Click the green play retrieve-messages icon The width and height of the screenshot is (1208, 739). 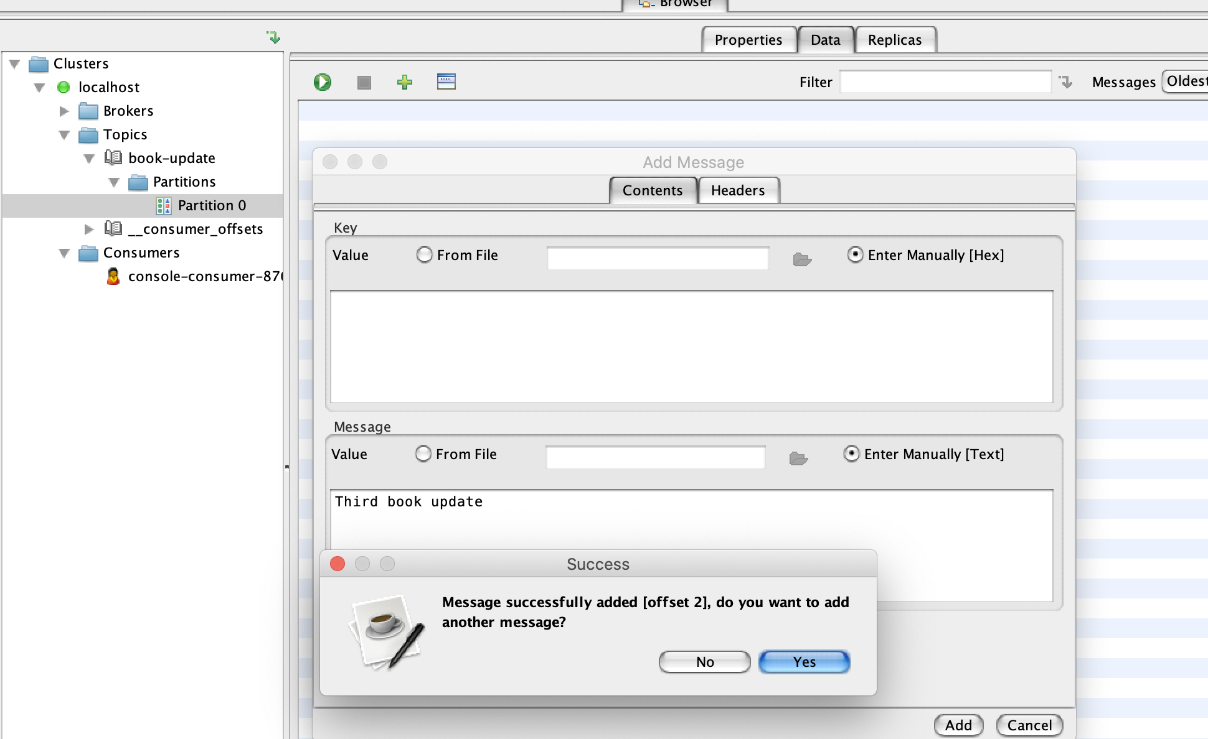coord(323,82)
